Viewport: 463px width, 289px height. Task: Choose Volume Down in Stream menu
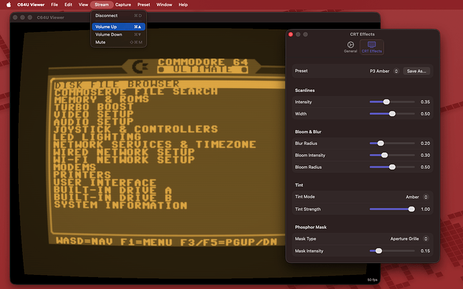pyautogui.click(x=118, y=34)
